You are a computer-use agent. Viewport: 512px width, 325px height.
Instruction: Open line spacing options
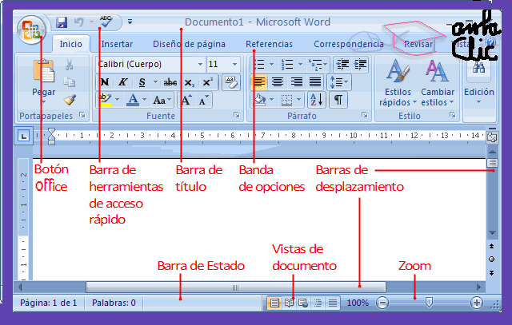[339, 81]
